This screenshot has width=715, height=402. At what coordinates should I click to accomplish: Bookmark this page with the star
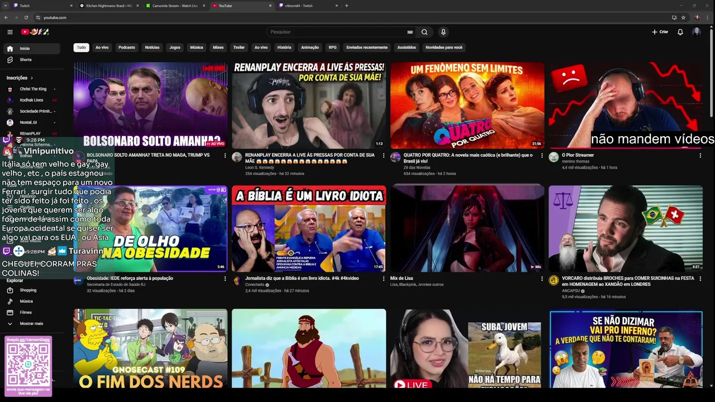pyautogui.click(x=683, y=17)
